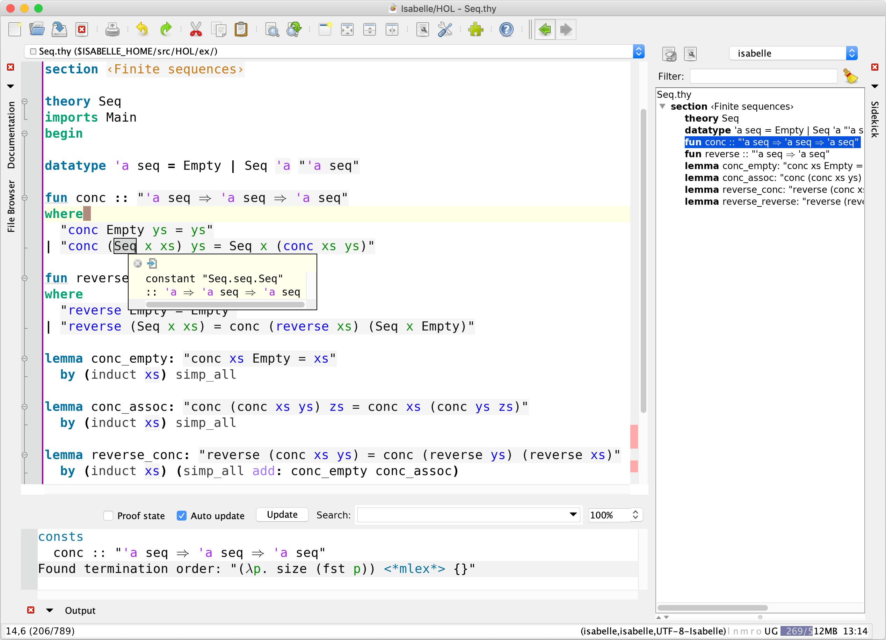
Task: Click the green back navigation arrow
Action: (x=545, y=29)
